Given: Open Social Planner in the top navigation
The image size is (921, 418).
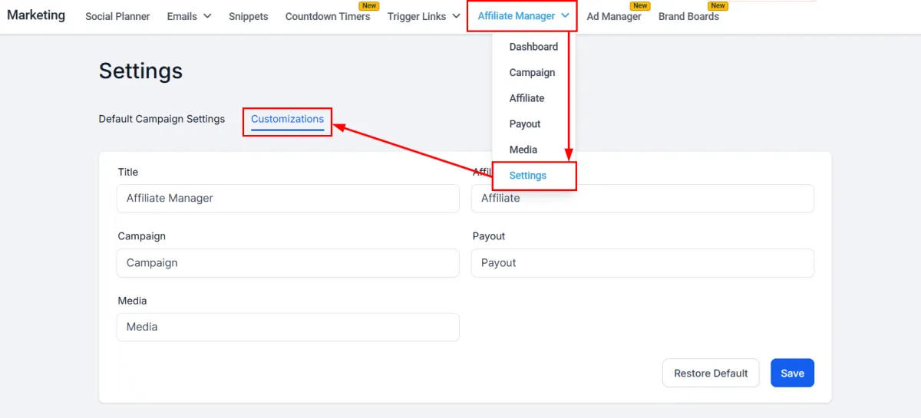Looking at the screenshot, I should pos(117,16).
